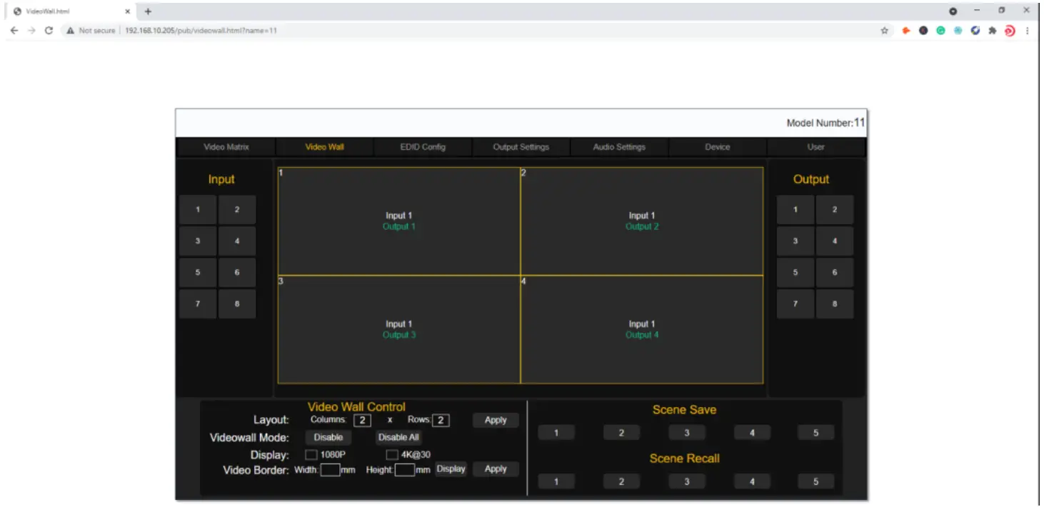Screen dimensions: 1044x507
Task: Switch to the Device tab
Action: tap(717, 147)
